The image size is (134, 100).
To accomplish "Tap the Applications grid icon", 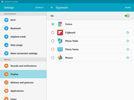I will tap(6, 91).
